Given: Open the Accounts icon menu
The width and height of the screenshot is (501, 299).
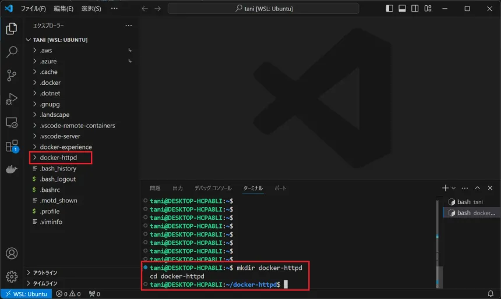Looking at the screenshot, I should click(12, 254).
